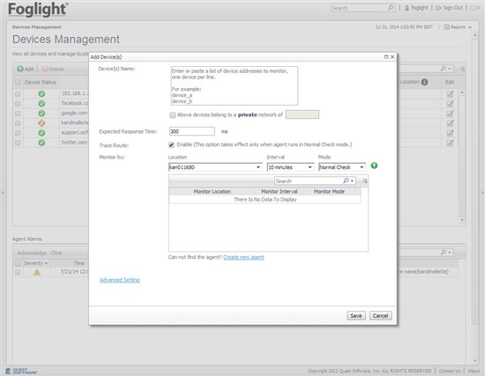The width and height of the screenshot is (485, 376).
Task: Click the green add monitor location icon
Action: 374,166
